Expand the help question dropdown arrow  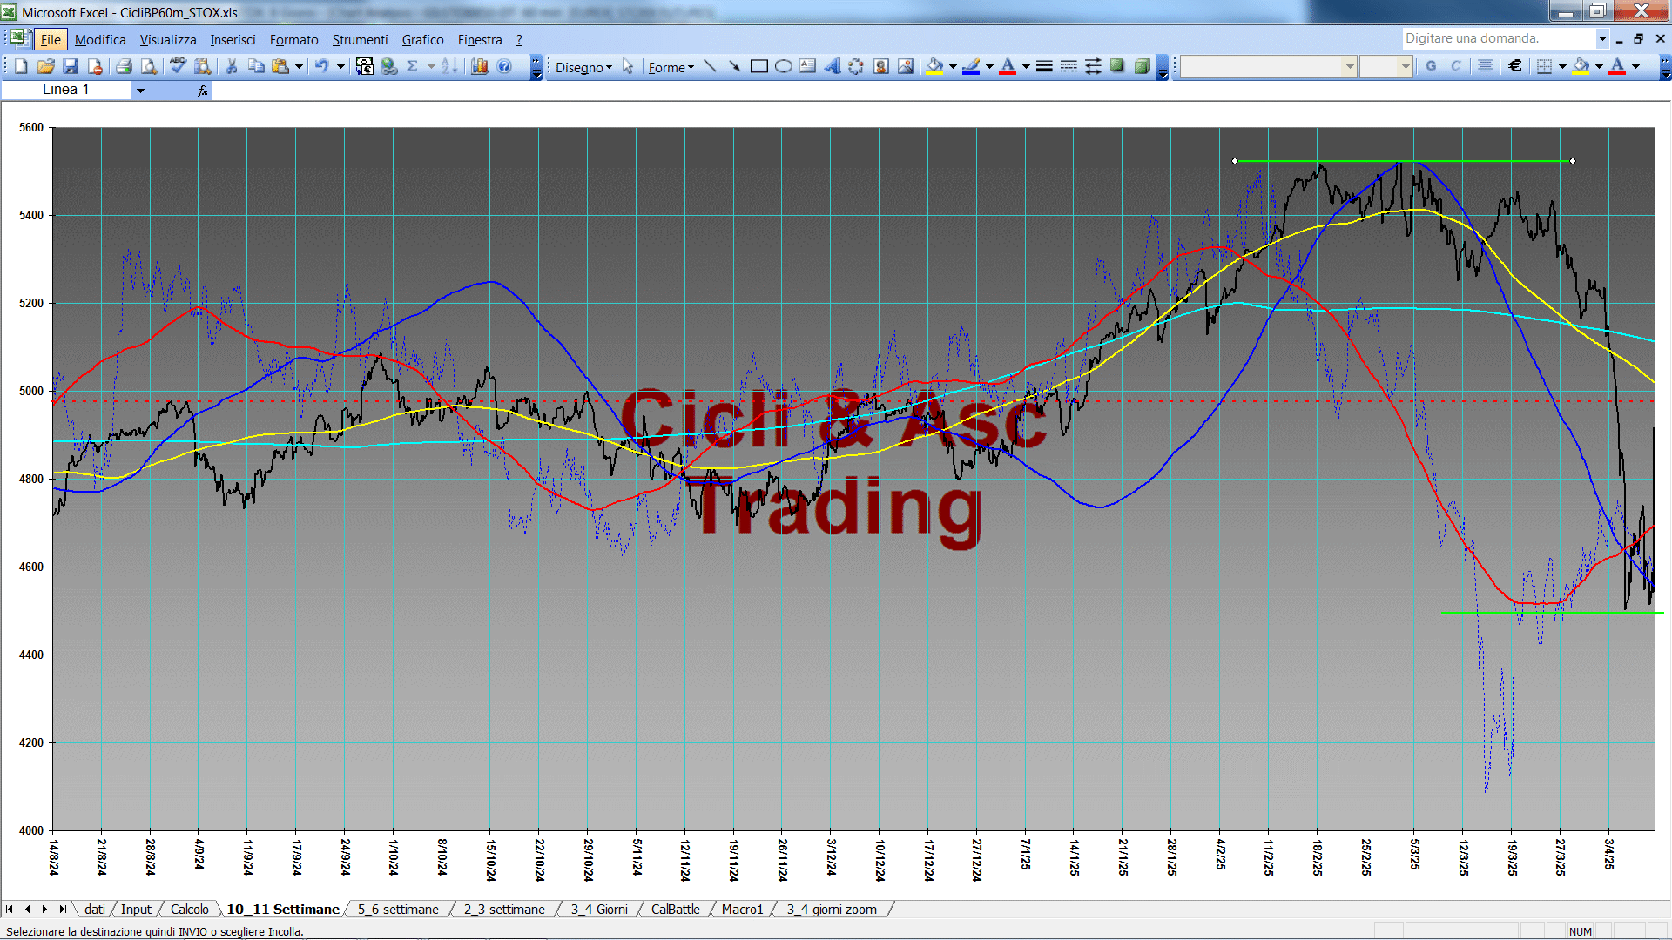pyautogui.click(x=1601, y=38)
